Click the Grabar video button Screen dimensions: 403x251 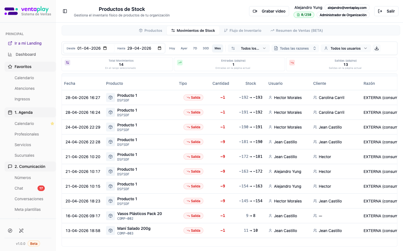tap(269, 11)
